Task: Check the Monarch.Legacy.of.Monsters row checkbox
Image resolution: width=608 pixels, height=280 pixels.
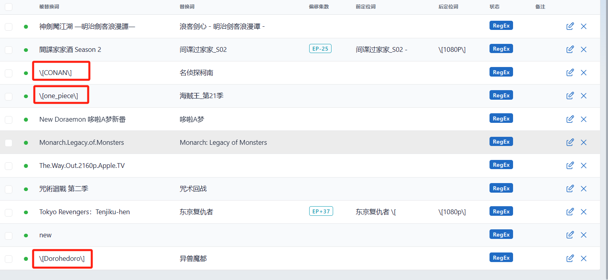Action: pos(8,142)
